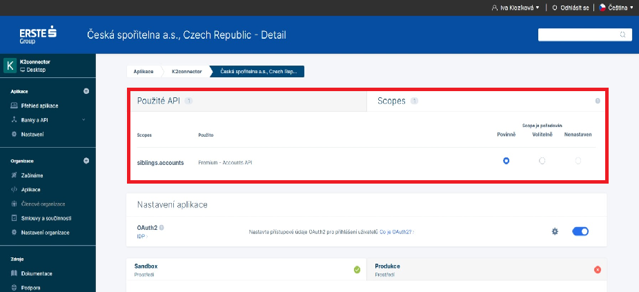Toggle the OAuth2 switch

pyautogui.click(x=580, y=231)
